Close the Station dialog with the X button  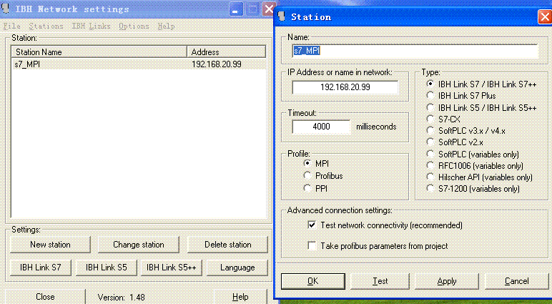click(545, 16)
